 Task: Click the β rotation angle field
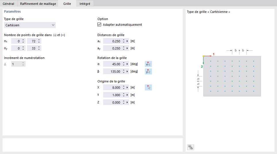[x=112, y=72]
